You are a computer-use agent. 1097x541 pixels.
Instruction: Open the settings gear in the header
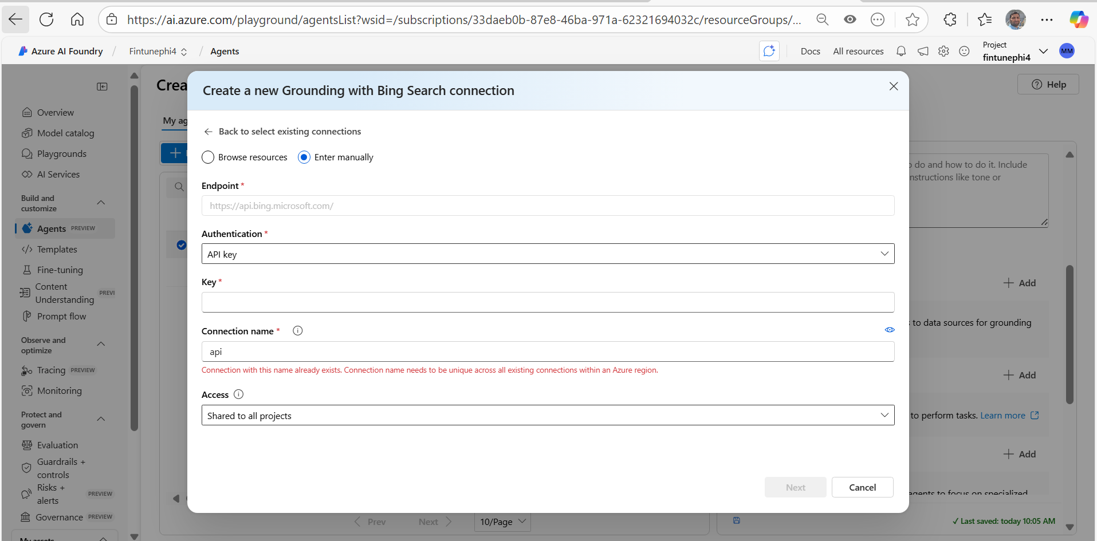point(943,51)
